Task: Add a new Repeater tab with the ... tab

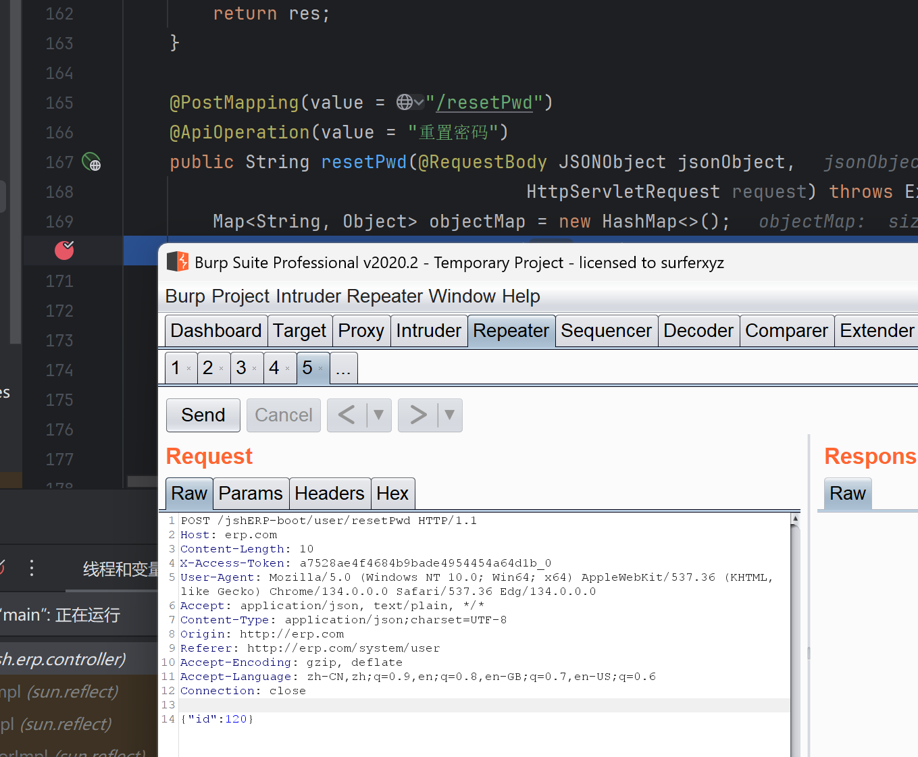Action: 344,368
